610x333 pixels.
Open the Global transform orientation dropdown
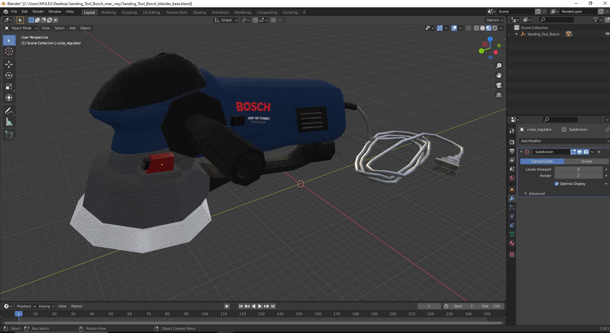(x=226, y=20)
